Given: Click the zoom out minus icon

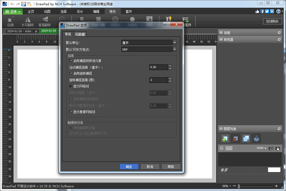Looking at the screenshot, I should [235, 186].
